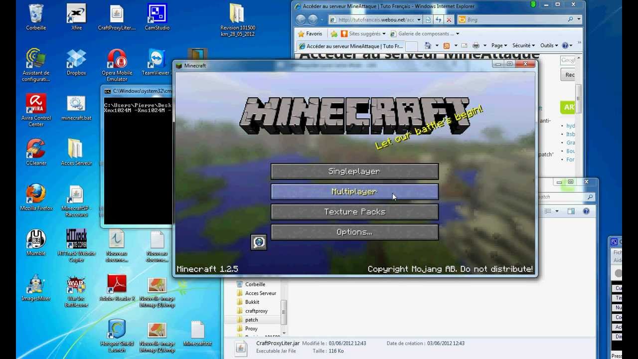Open the Page menu in Internet Explorer

499,45
